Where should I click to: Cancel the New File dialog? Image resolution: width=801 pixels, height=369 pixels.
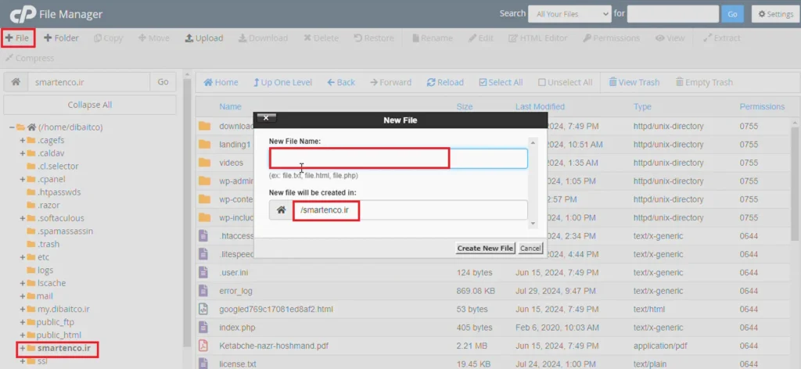click(530, 248)
